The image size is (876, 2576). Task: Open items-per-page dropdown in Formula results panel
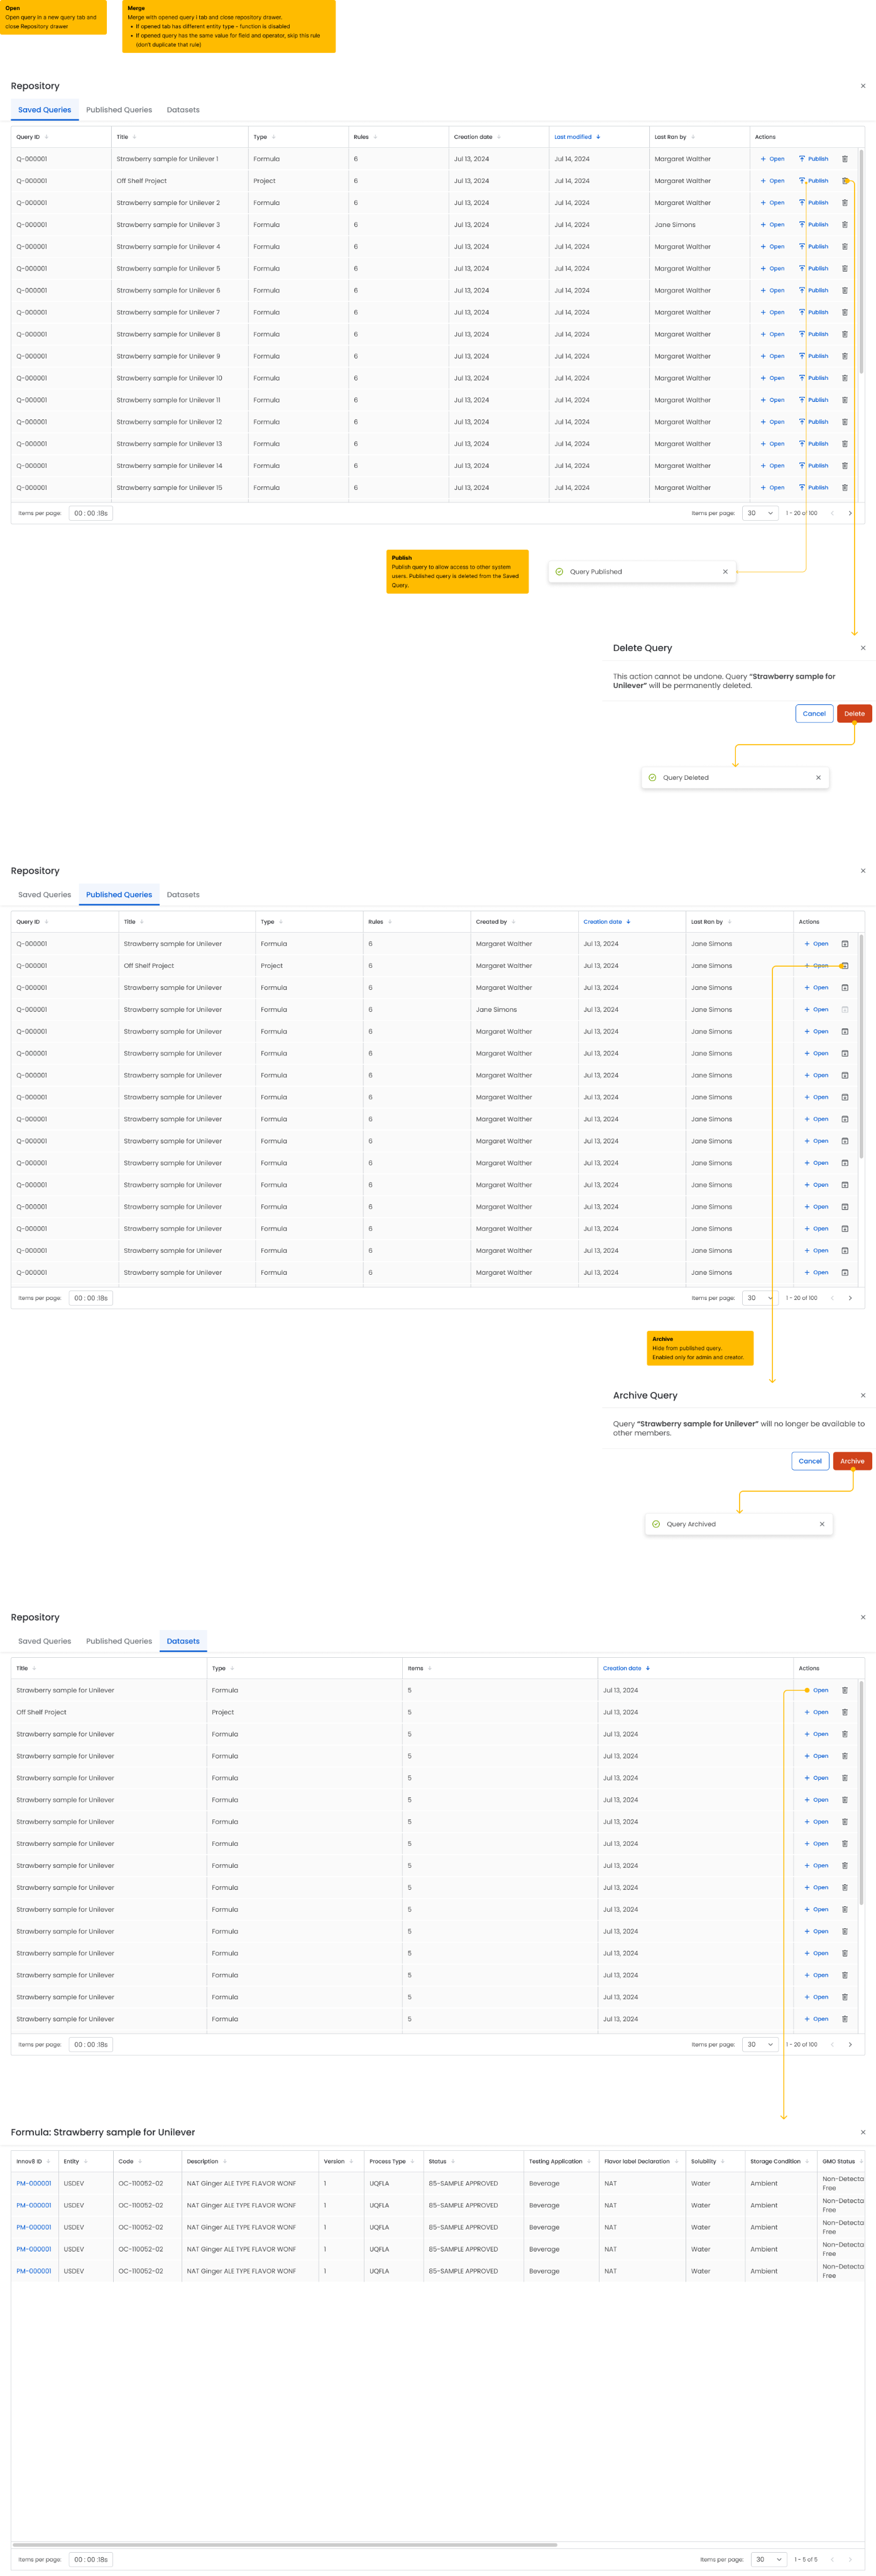pos(767,2559)
